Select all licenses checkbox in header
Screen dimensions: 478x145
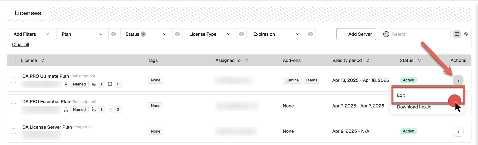[13, 60]
